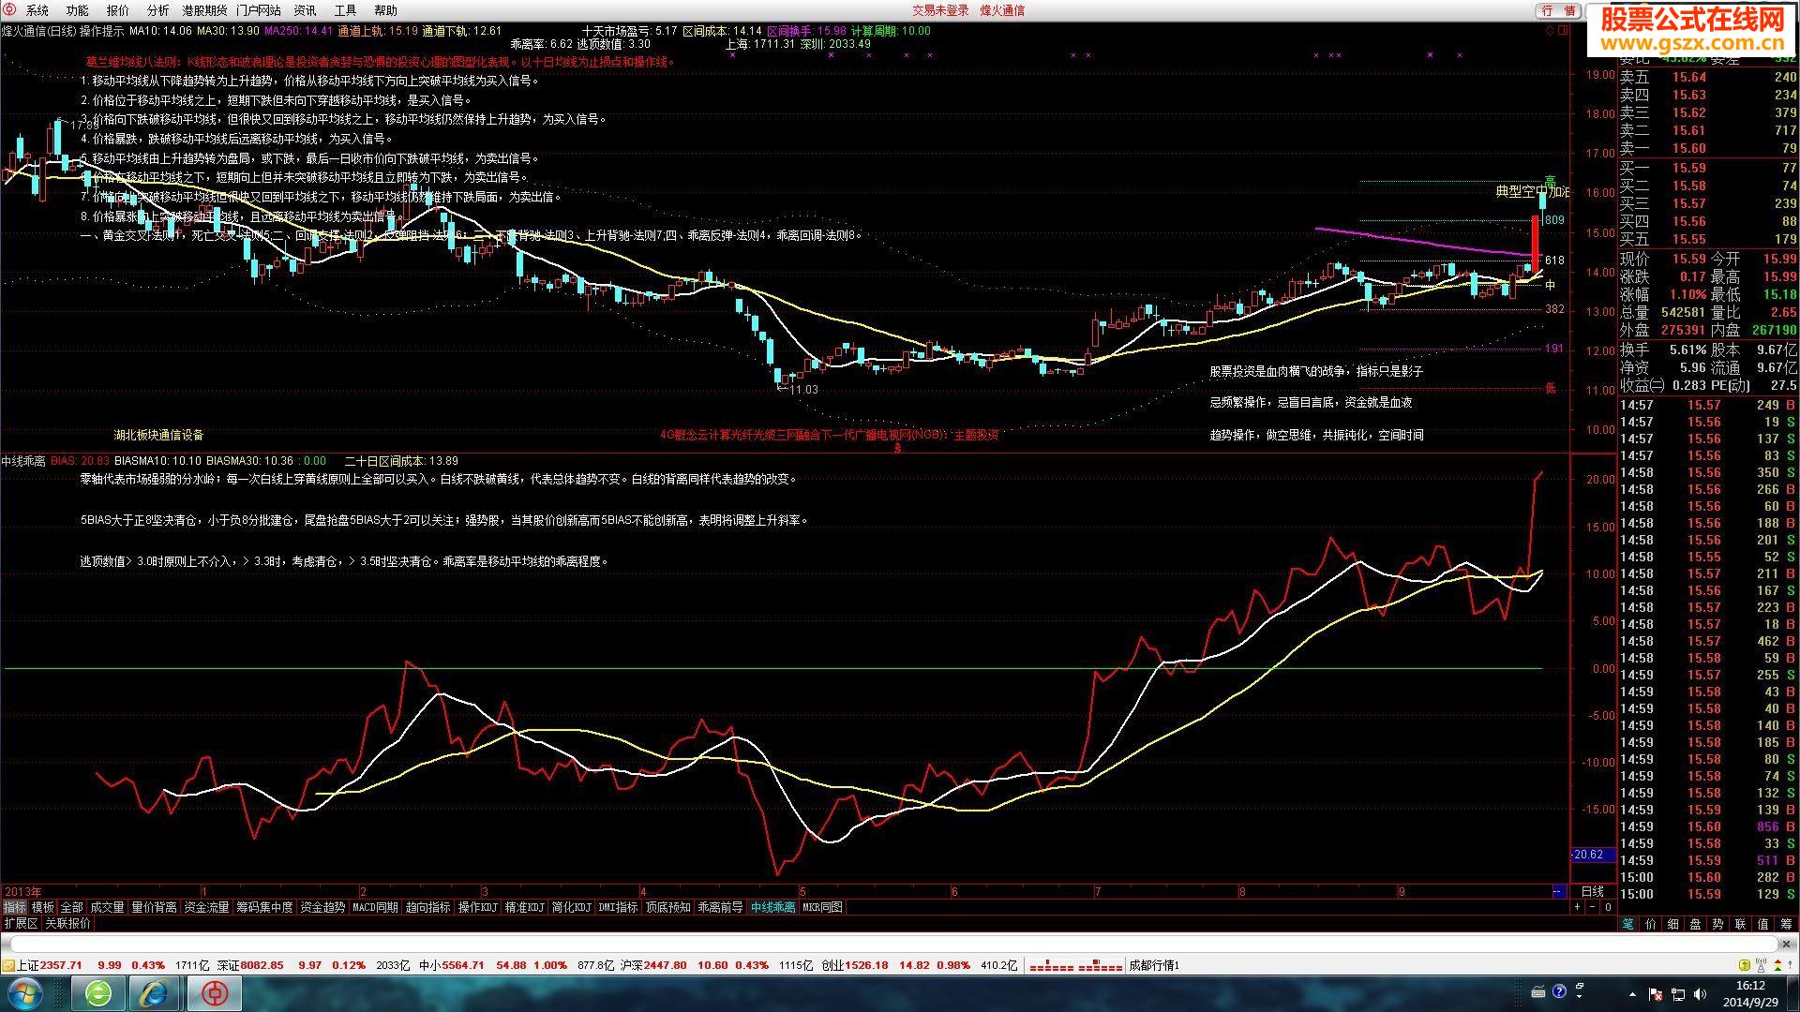Viewport: 1800px width, 1012px height.
Task: Click the 行情 button at top right
Action: pyautogui.click(x=1559, y=10)
